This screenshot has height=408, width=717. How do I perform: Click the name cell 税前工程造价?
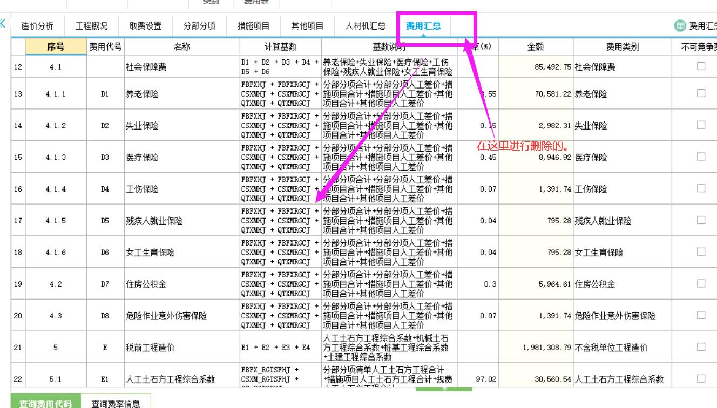click(x=182, y=348)
